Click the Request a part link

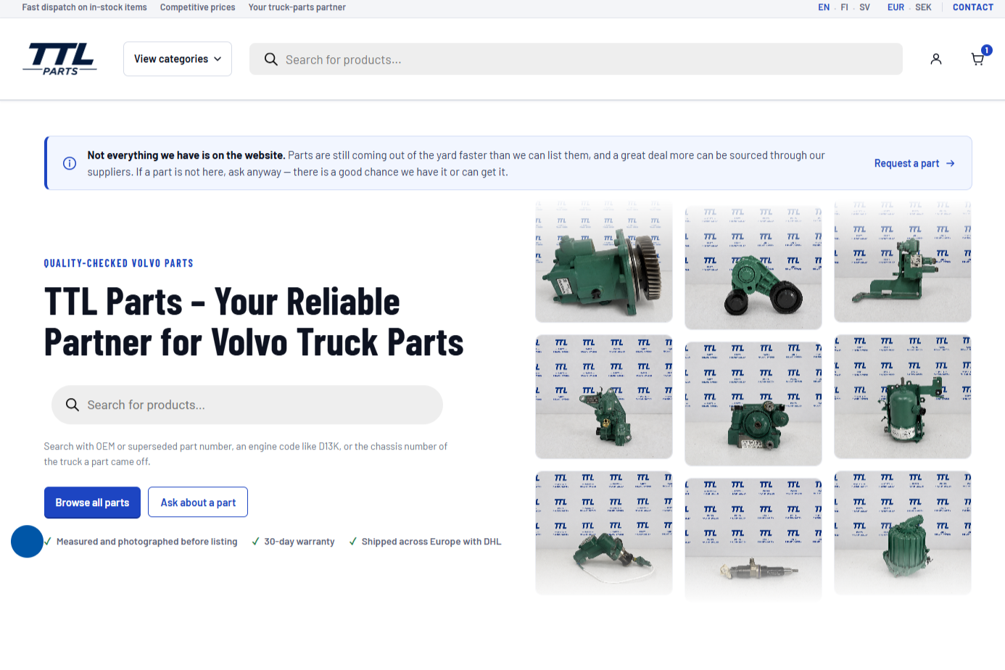914,163
